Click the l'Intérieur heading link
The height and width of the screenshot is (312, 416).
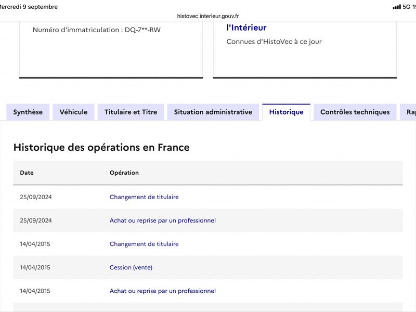[246, 28]
